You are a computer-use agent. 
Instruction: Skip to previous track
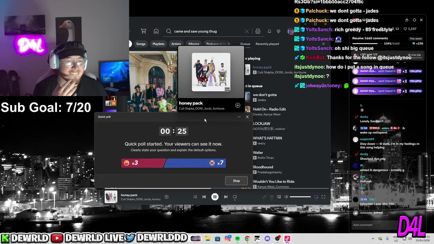(204, 197)
